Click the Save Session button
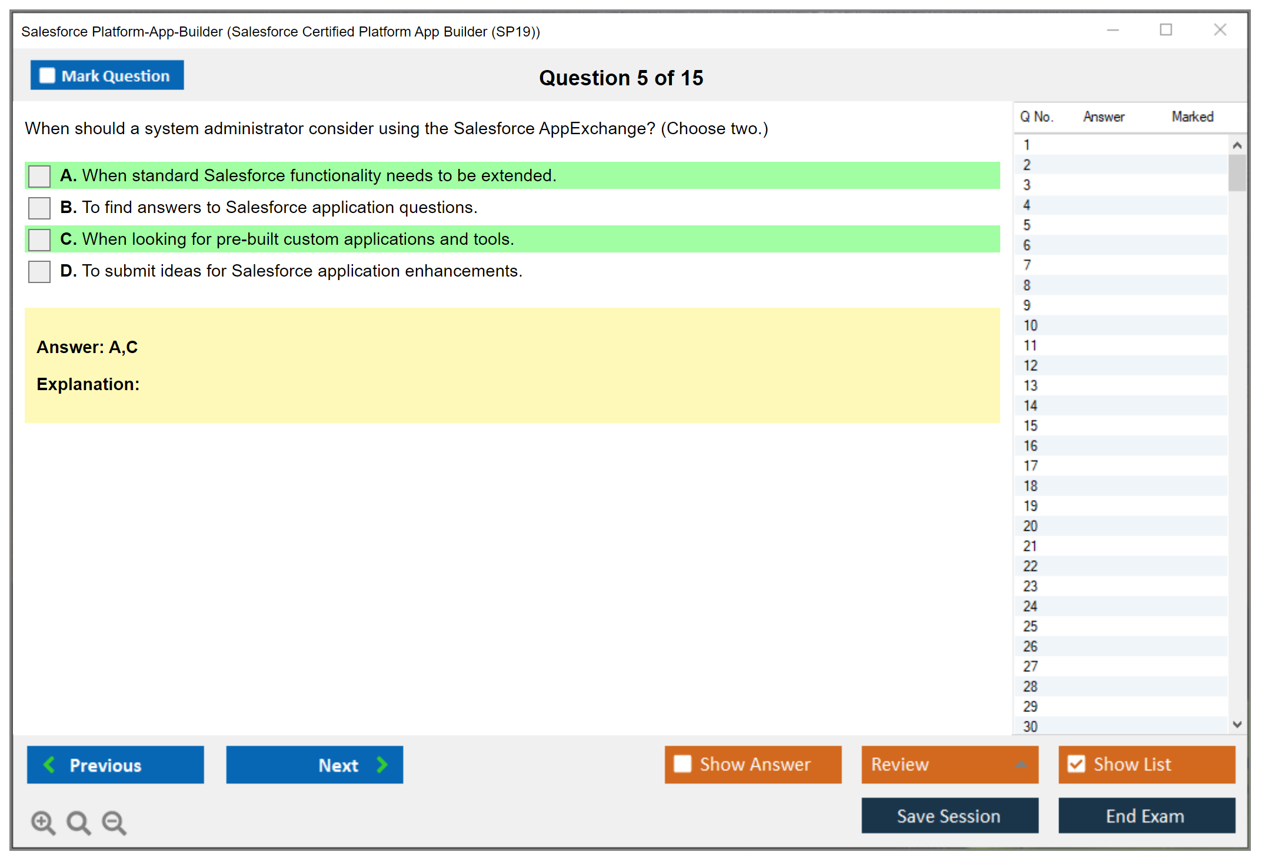Screen dimensions: 1265x865 pyautogui.click(x=949, y=816)
